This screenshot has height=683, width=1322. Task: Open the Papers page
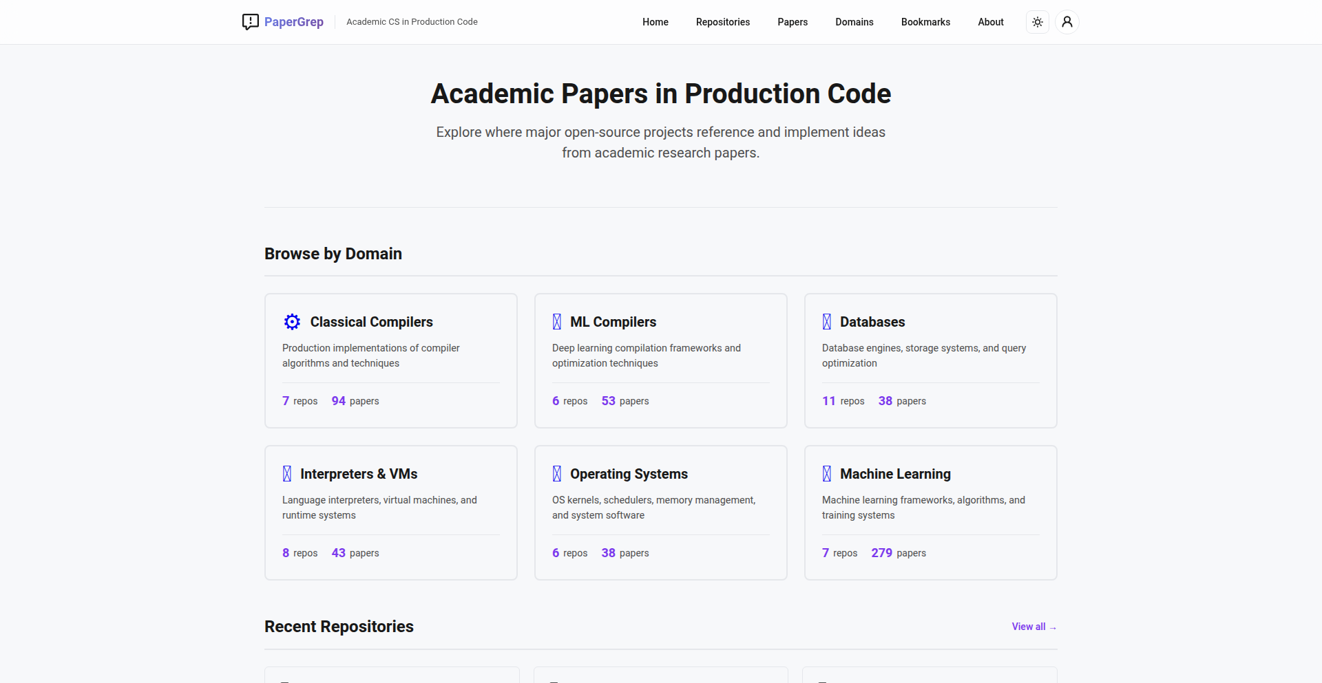[x=793, y=22]
